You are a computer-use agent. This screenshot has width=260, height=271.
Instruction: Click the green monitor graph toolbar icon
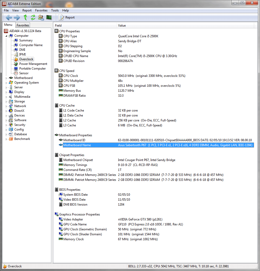[49, 17]
